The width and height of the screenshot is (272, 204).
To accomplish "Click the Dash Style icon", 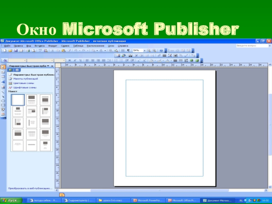I will (181, 61).
